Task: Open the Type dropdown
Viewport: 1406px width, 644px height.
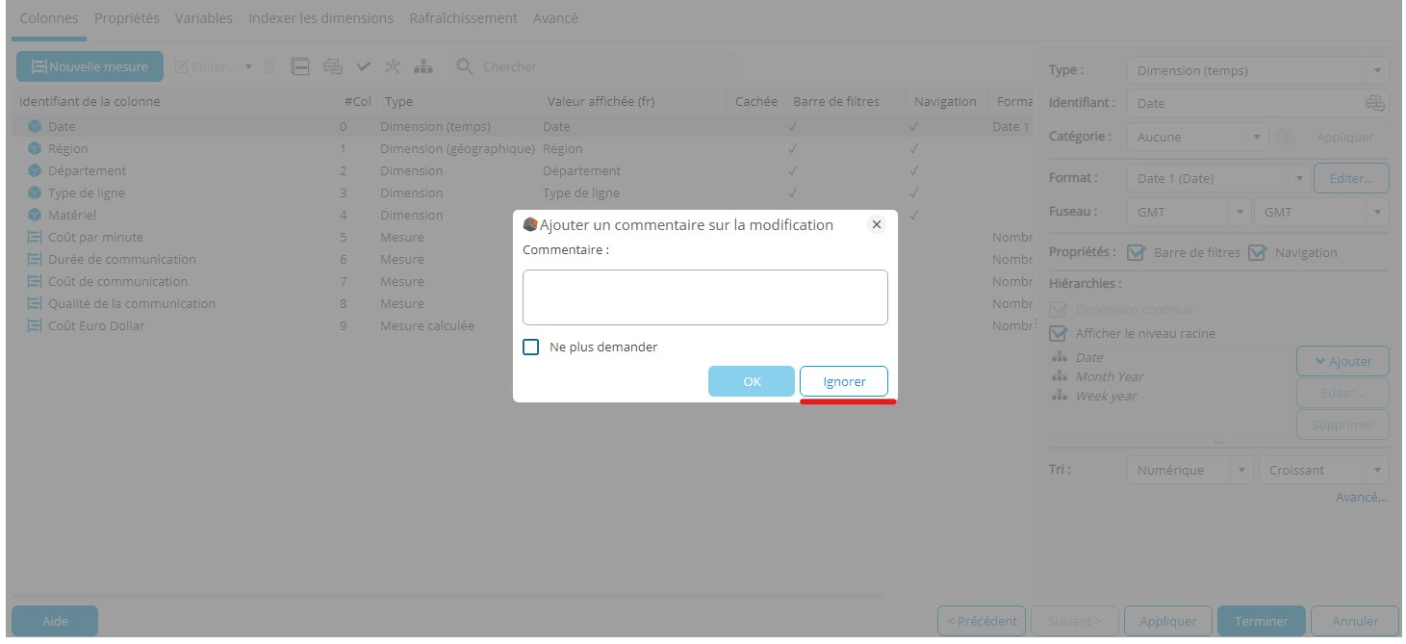Action: (1257, 70)
